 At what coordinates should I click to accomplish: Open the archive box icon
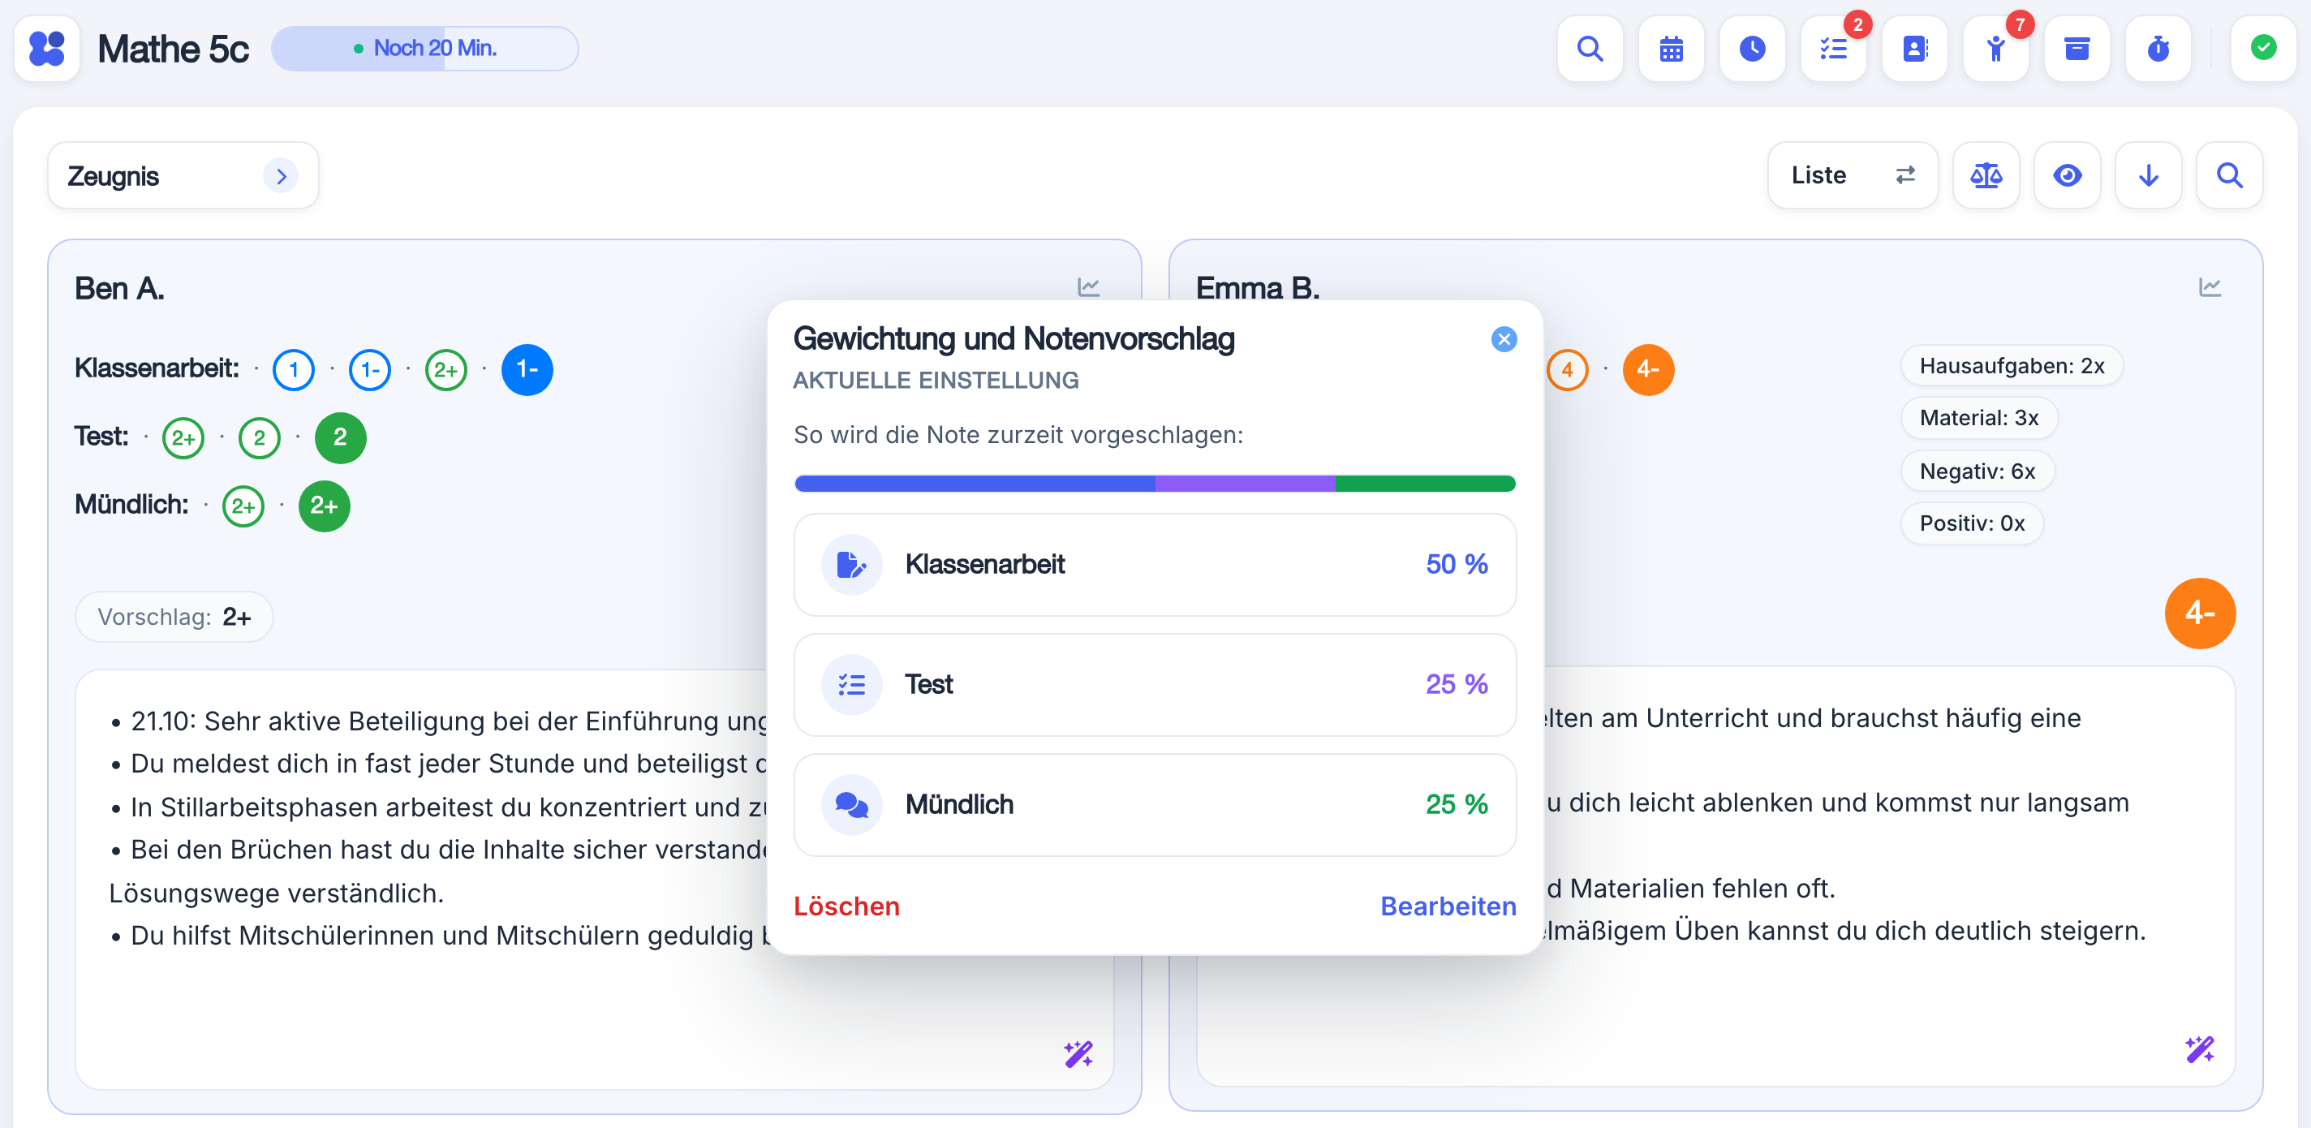[2076, 49]
